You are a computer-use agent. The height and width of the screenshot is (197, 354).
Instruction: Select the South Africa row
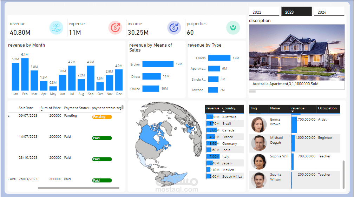224,176
